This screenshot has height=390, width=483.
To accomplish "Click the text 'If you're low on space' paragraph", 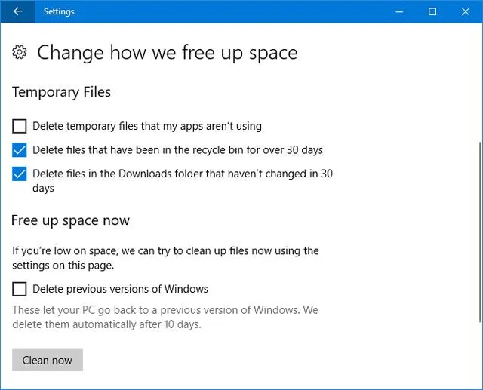I will (165, 258).
